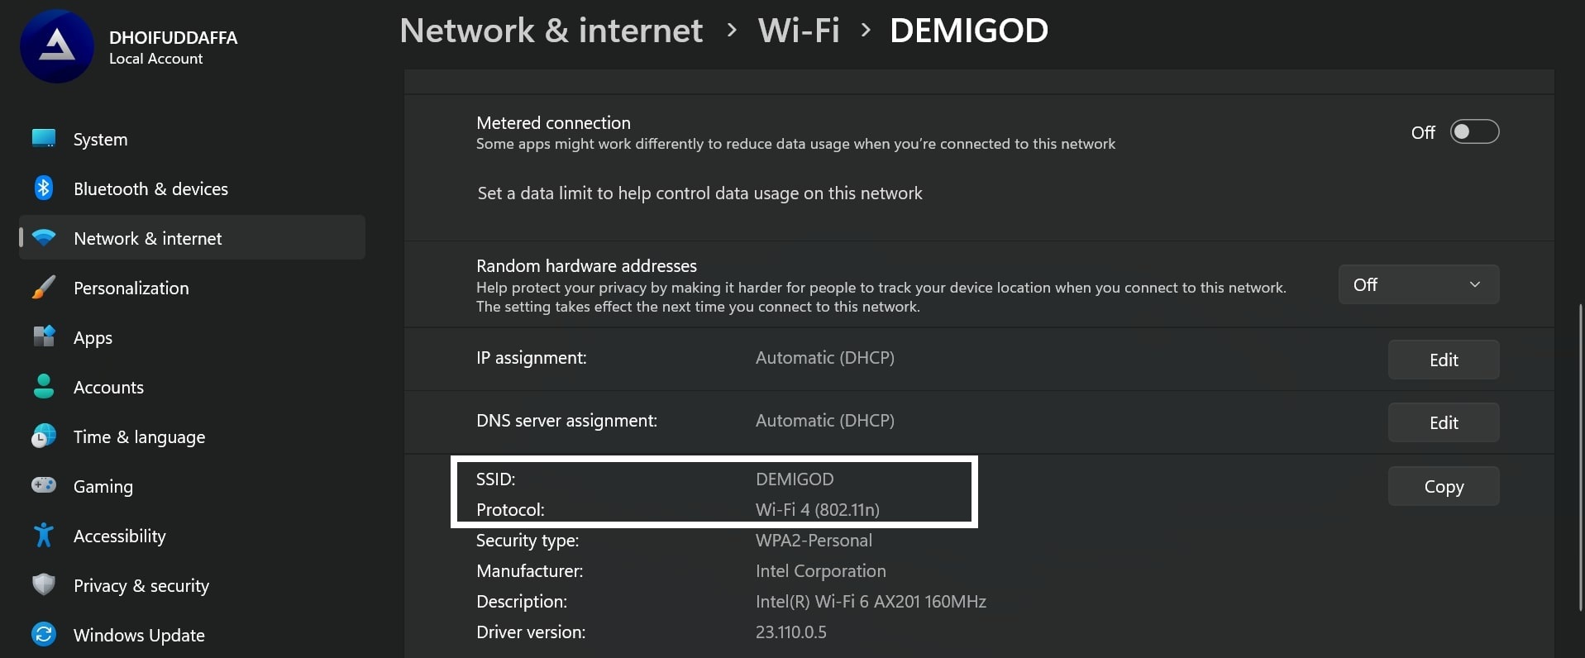Image resolution: width=1585 pixels, height=658 pixels.
Task: Toggle the Metered connection switch
Action: click(x=1474, y=132)
